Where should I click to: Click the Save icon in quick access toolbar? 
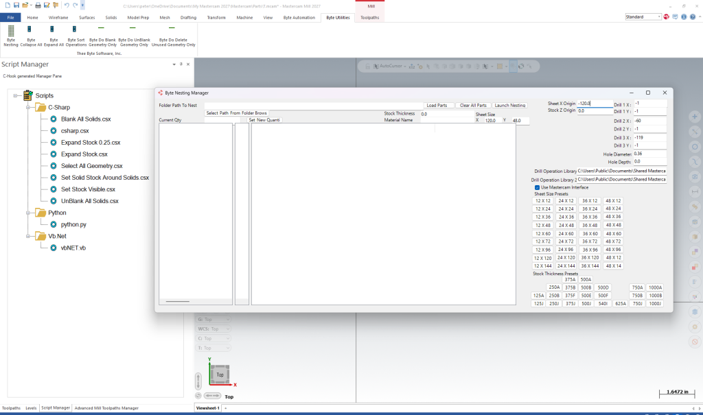[x=16, y=5]
